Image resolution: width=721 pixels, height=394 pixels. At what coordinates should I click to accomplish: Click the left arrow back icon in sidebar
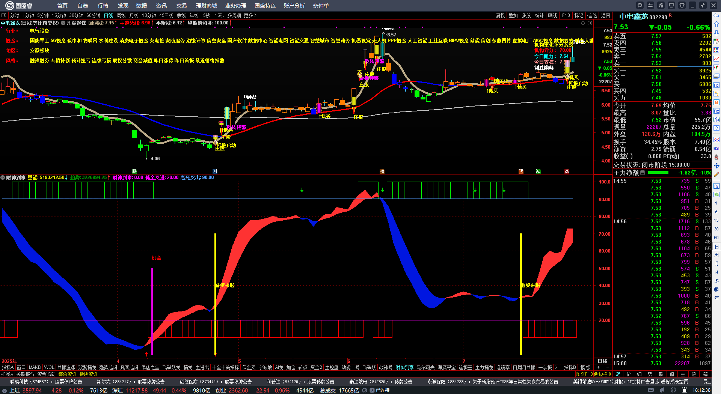716,16
